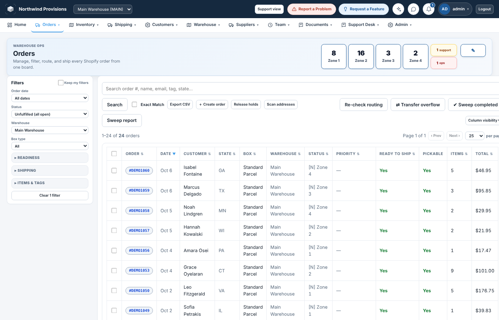Click the Shipping truck icon
This screenshot has height=320, width=499.
point(110,25)
